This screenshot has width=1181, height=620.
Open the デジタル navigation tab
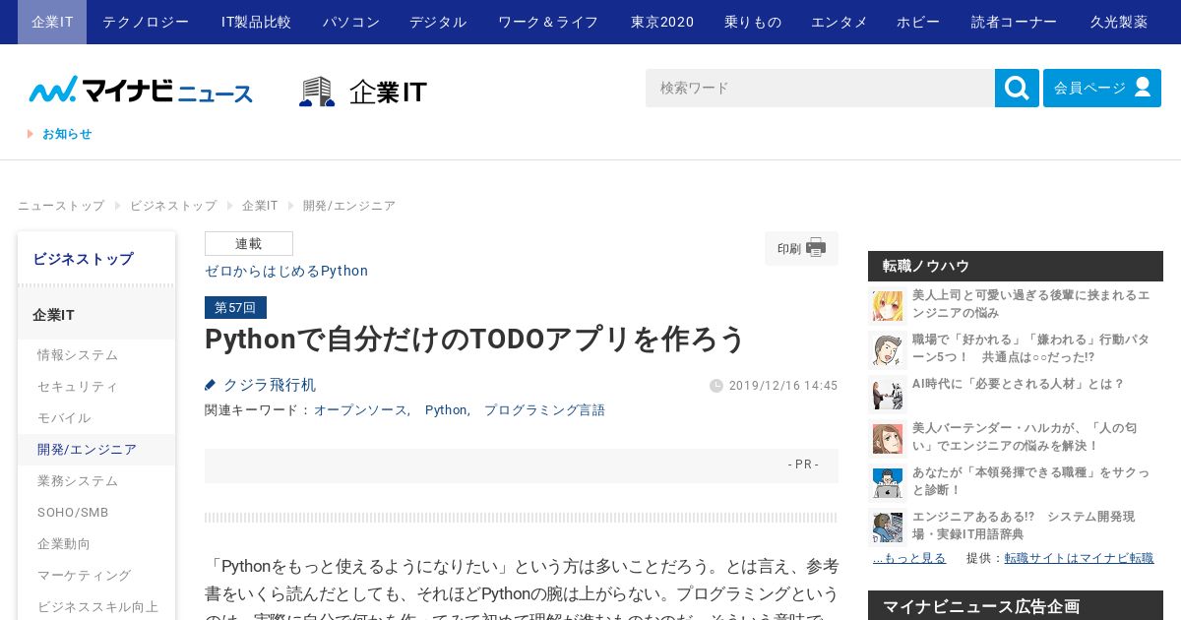[x=438, y=22]
